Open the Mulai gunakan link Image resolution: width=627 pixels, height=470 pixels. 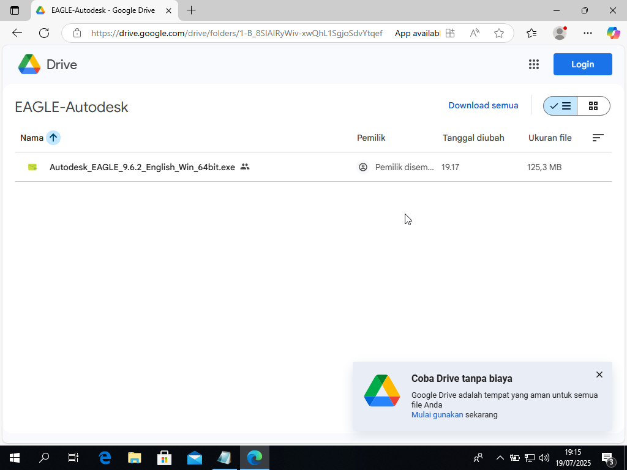(x=437, y=414)
